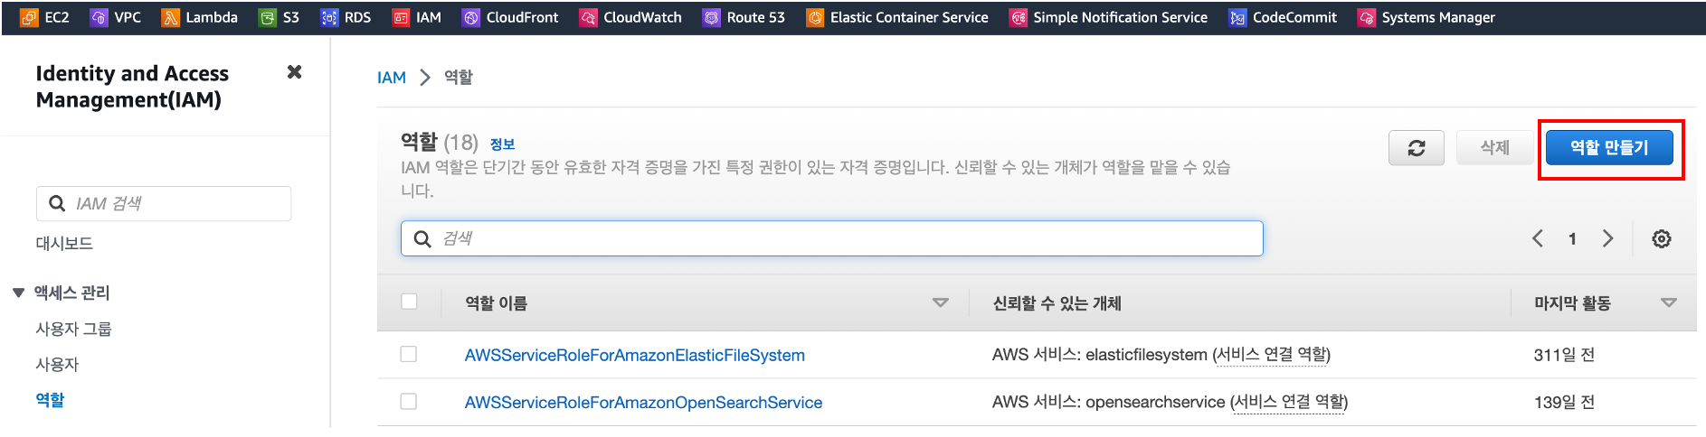Check the AWSServiceRoleForAmazonElasticFileSystem row checkbox

pyautogui.click(x=409, y=354)
